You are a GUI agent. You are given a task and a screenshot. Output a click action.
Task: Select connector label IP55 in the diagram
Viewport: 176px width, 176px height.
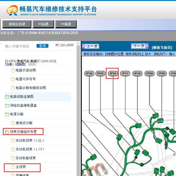[x=113, y=73]
